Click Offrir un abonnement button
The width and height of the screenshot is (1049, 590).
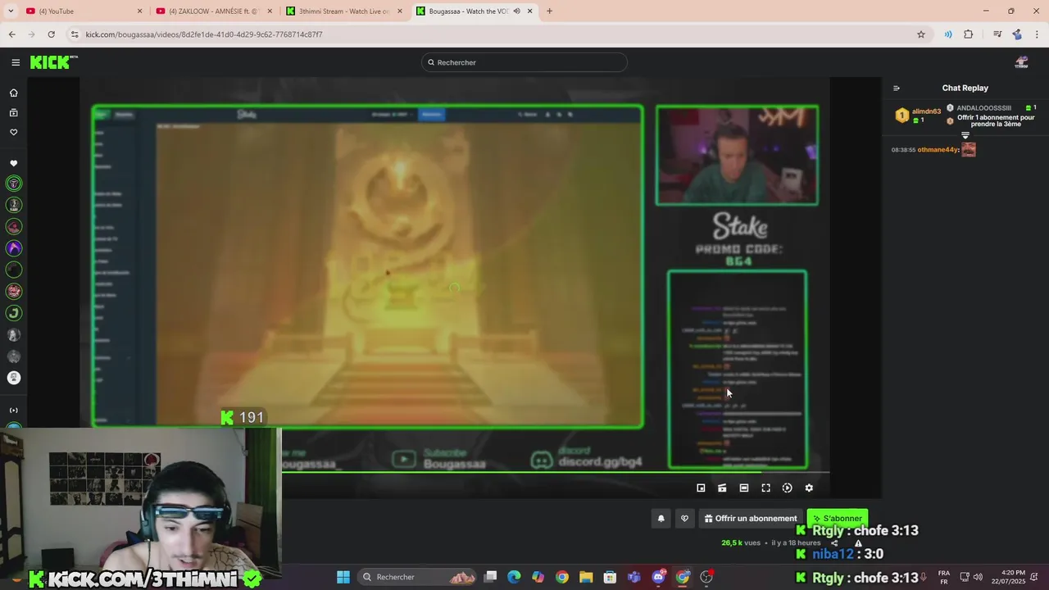751,519
